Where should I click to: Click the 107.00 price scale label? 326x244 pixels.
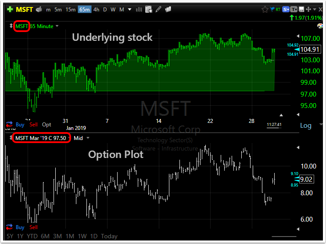[x=310, y=39]
